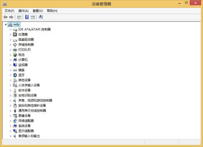Click the printer icon beside 打印队列
Image resolution: width=203 pixels, height=147 pixels.
tap(15, 50)
